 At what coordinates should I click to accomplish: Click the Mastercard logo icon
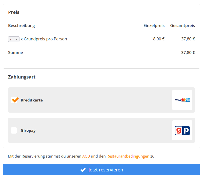click(184, 100)
